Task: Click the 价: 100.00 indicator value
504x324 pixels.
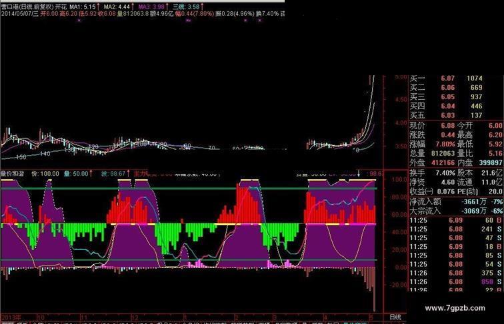Action: tap(45, 174)
